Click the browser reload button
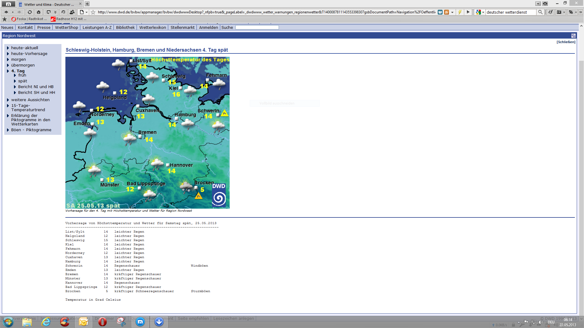The width and height of the screenshot is (584, 328). point(30,12)
